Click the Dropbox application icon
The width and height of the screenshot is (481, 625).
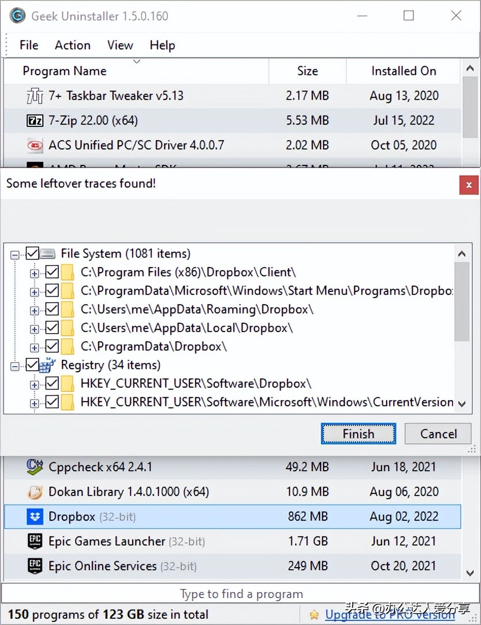[x=34, y=517]
